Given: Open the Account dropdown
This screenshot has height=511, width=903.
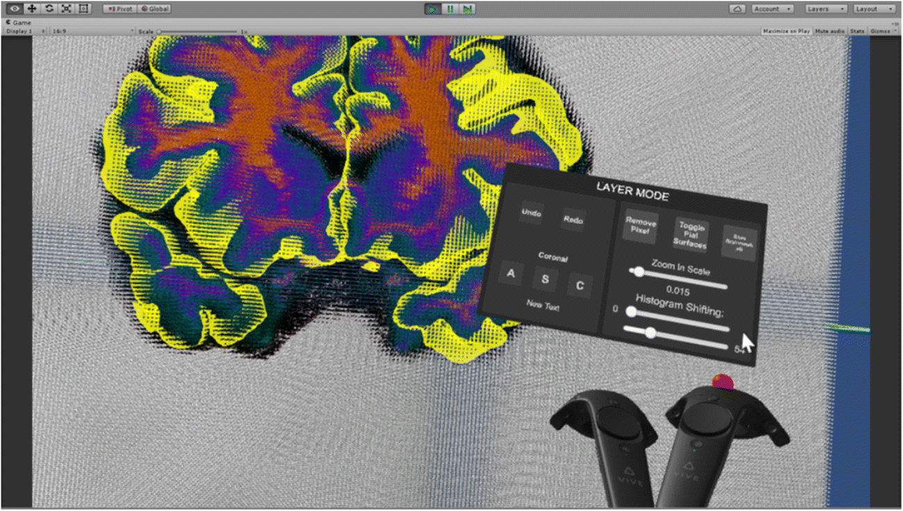Looking at the screenshot, I should pos(772,9).
